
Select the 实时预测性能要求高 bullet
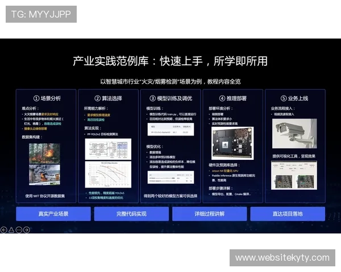[x=224, y=124]
